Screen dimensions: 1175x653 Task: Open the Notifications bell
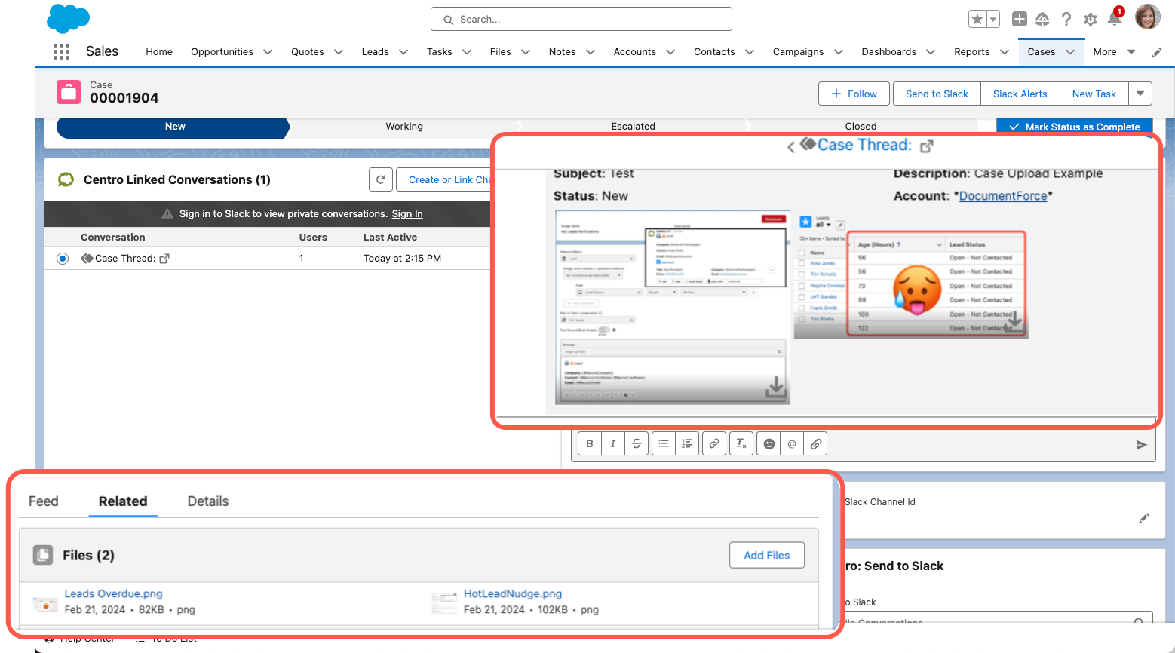pyautogui.click(x=1115, y=19)
